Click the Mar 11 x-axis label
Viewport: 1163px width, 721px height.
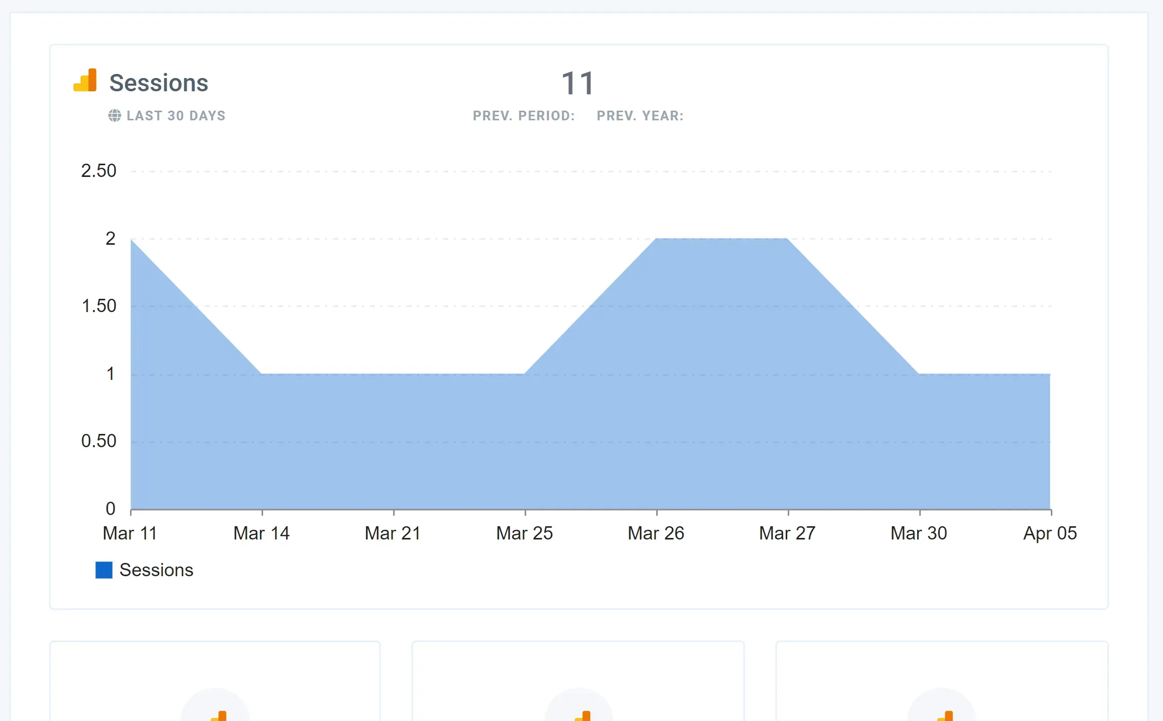130,533
